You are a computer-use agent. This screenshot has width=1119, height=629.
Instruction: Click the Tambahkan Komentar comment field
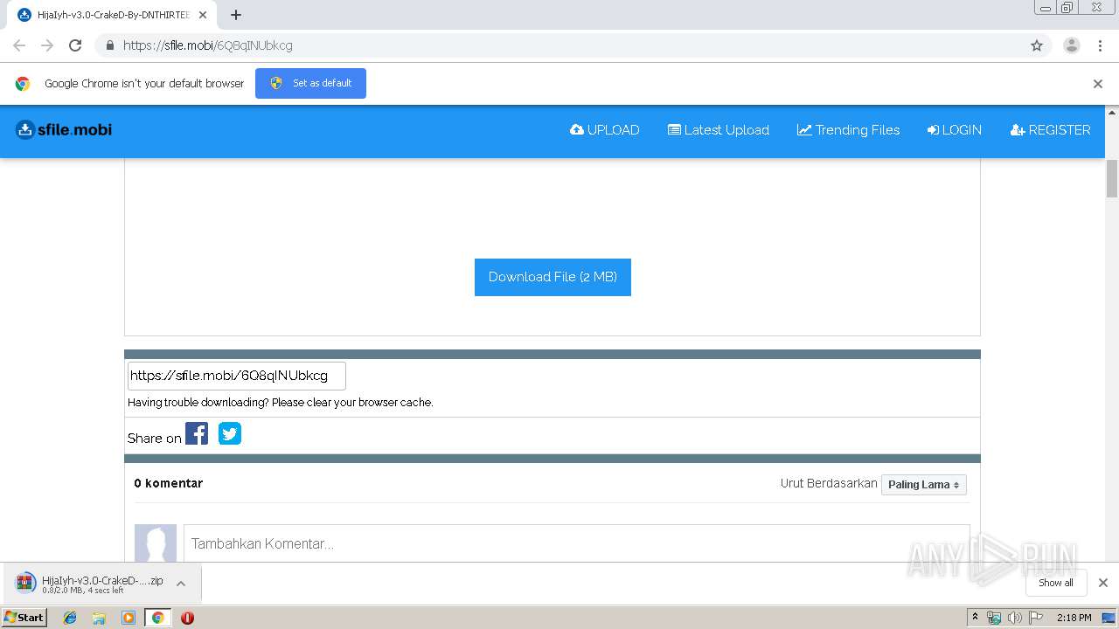(577, 543)
